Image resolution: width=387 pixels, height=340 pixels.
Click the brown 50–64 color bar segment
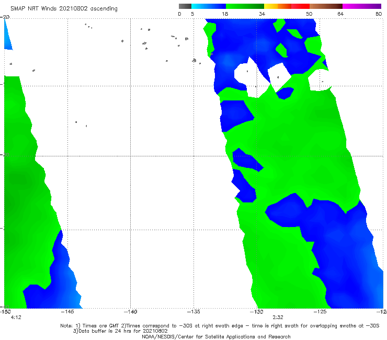point(326,6)
